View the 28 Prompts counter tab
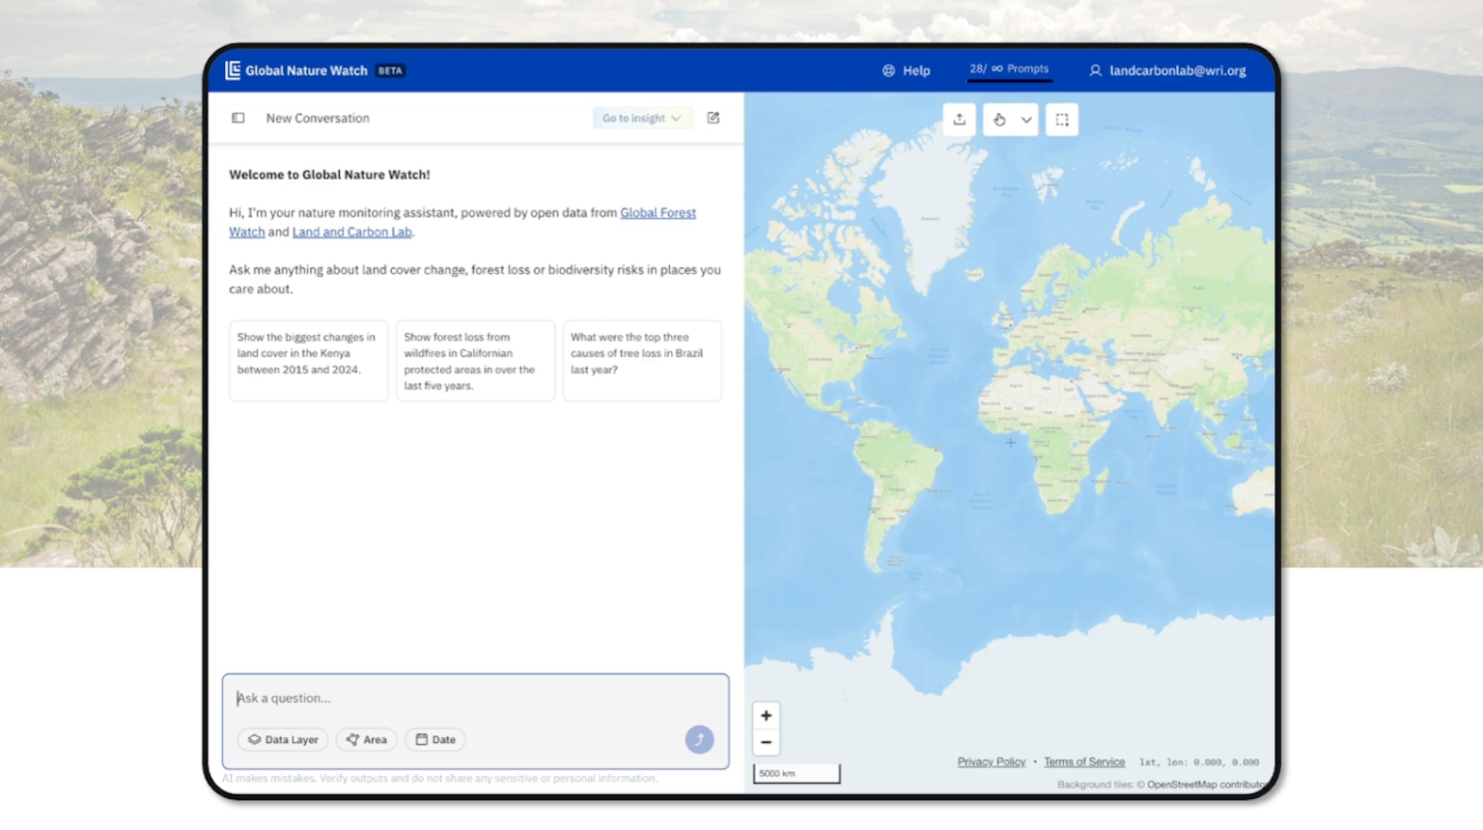This screenshot has width=1483, height=830. click(x=1009, y=69)
